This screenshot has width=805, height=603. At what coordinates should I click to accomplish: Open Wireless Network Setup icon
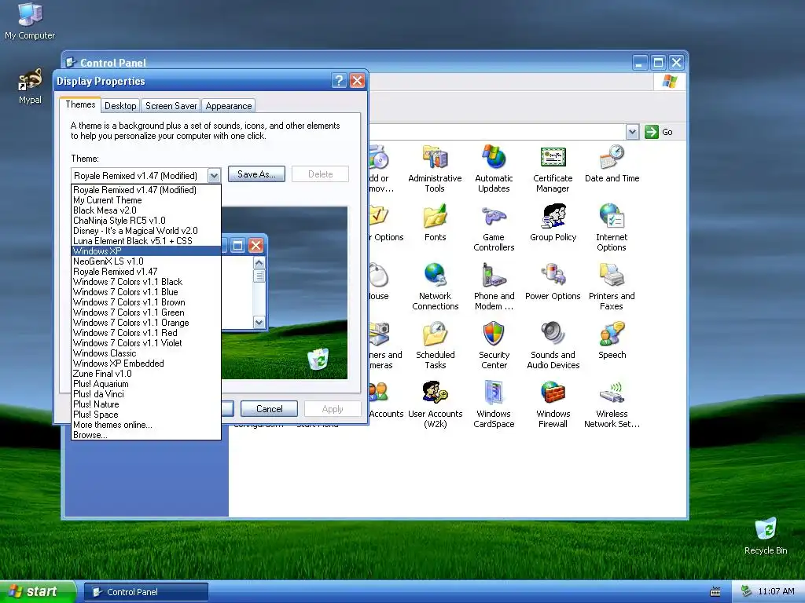click(612, 404)
